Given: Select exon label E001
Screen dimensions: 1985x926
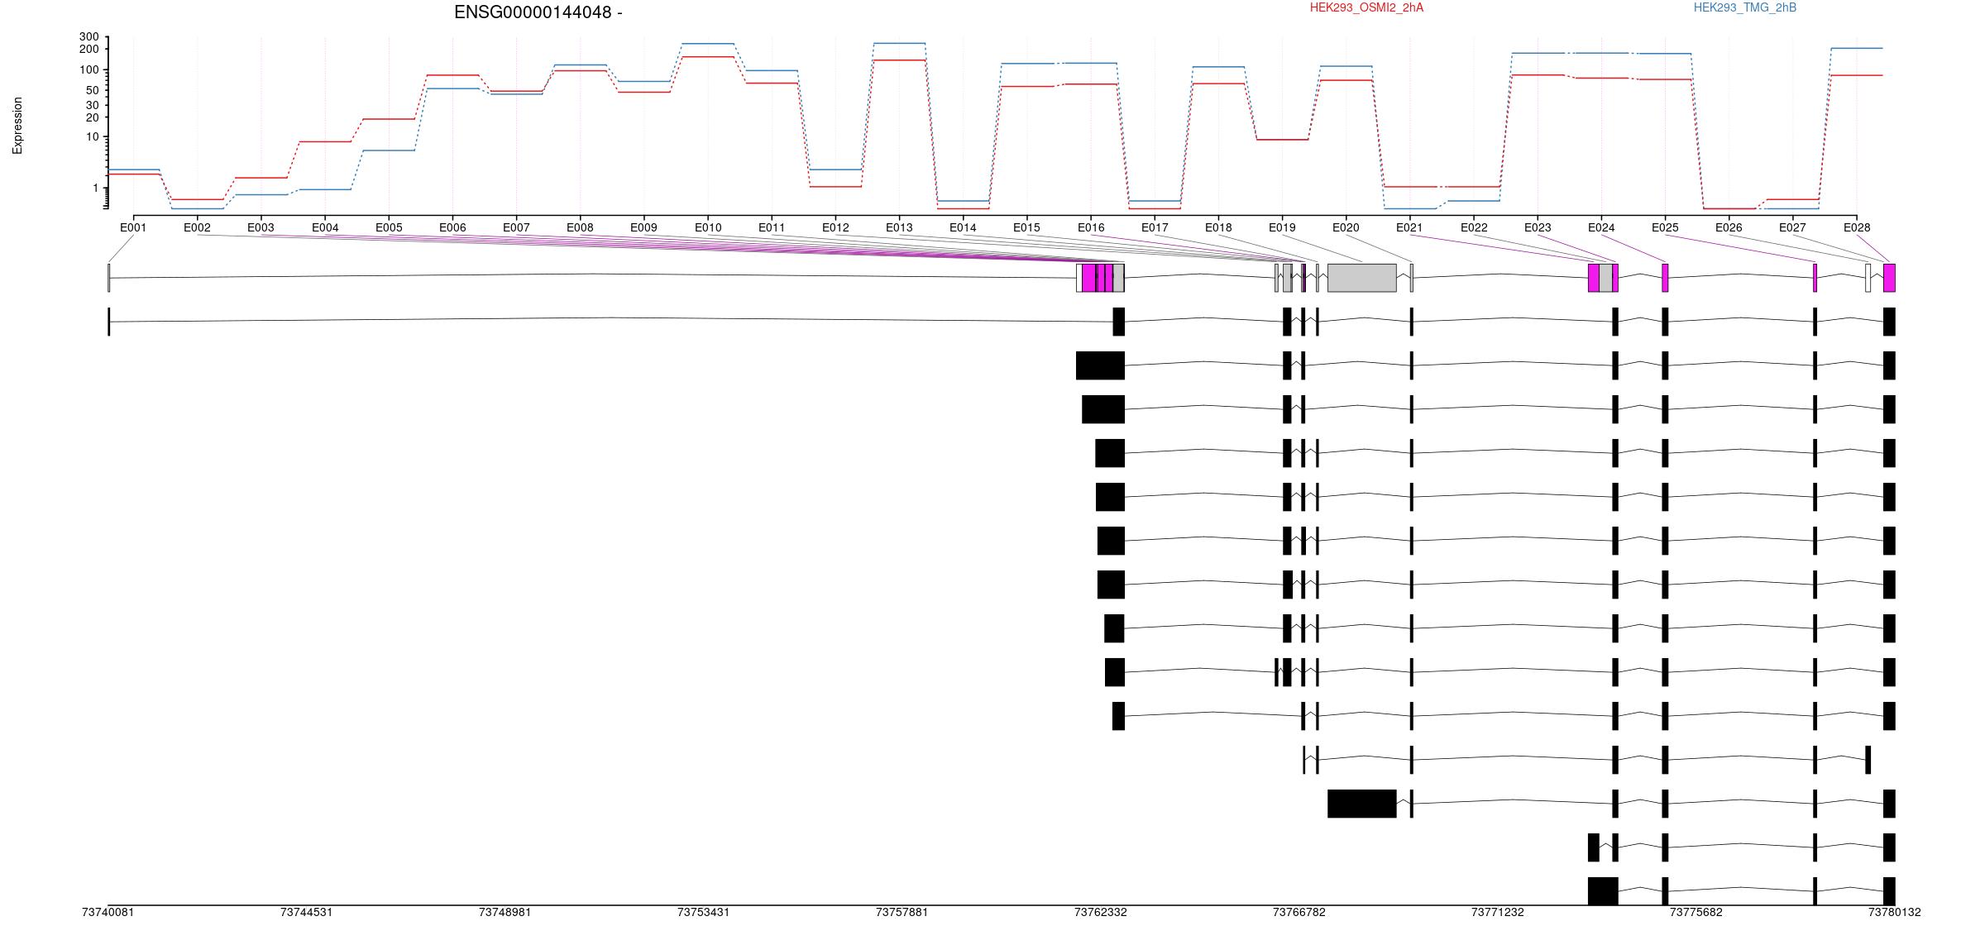Looking at the screenshot, I should 133,227.
